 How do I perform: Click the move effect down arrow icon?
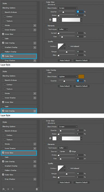tap(13, 189)
